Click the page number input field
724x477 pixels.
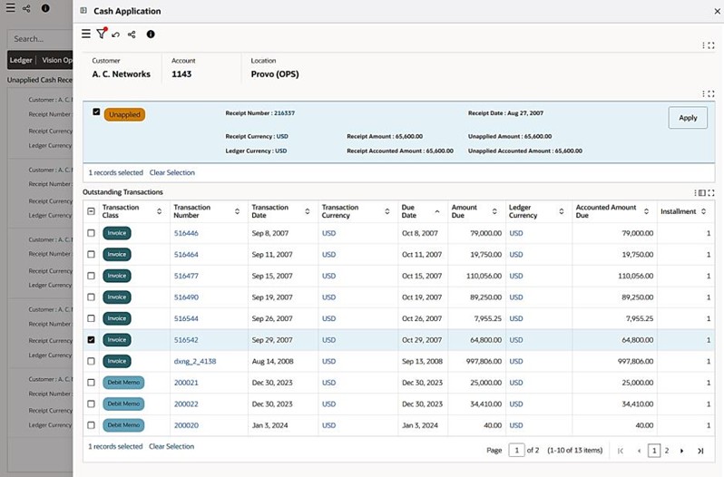click(x=516, y=450)
